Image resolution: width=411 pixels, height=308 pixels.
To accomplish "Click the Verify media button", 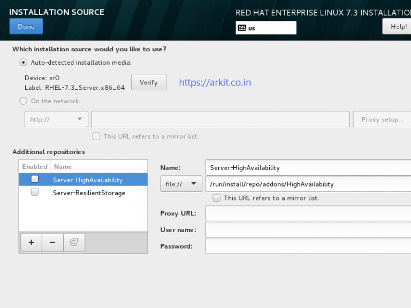I will click(x=149, y=82).
